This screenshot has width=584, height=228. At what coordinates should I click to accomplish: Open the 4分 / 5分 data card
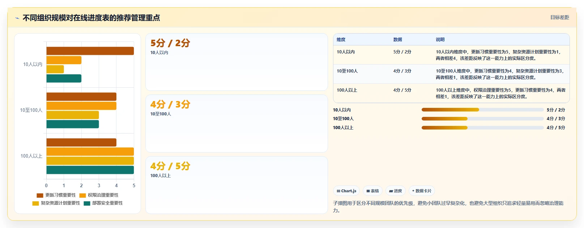click(x=236, y=185)
